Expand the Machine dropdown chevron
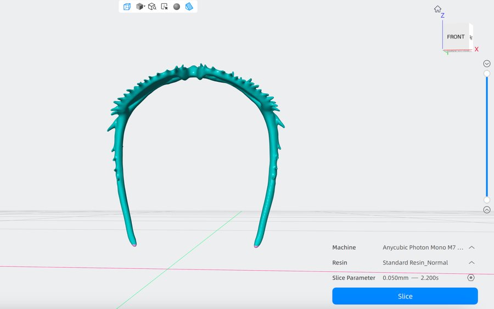Screen dimensions: 494x309 point(471,248)
